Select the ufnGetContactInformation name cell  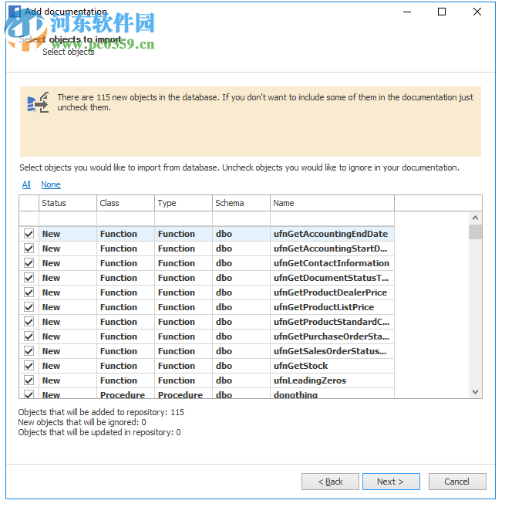tap(332, 263)
